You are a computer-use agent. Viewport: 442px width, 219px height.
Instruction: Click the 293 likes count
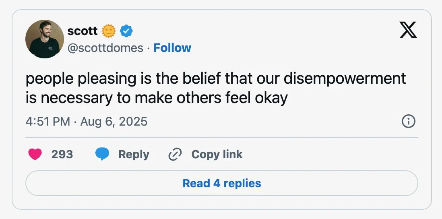coord(62,154)
